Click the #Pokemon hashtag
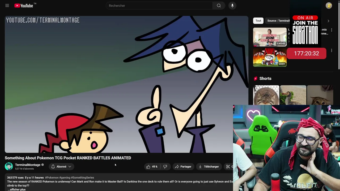The height and width of the screenshot is (191, 340). (x=52, y=177)
